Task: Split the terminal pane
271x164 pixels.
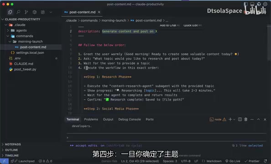Action: click(240, 119)
